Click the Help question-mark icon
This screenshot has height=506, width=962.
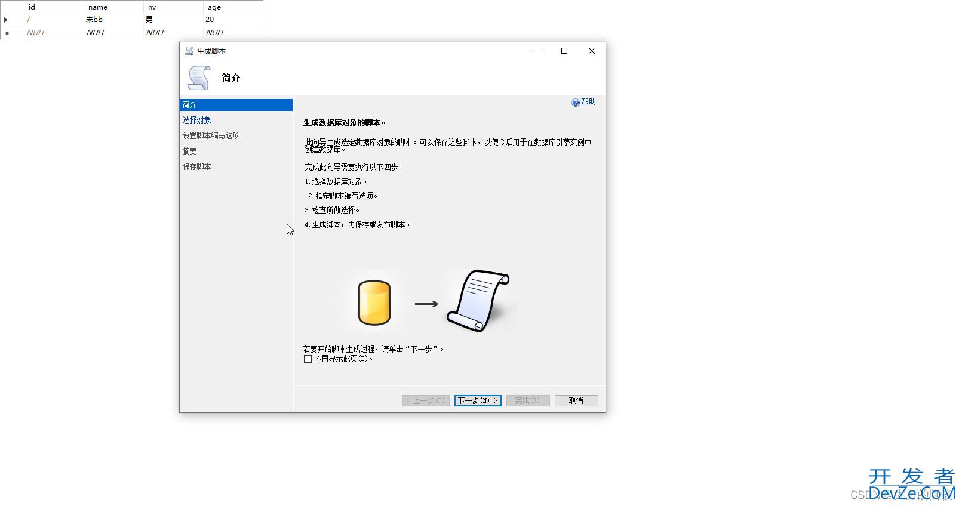point(576,103)
